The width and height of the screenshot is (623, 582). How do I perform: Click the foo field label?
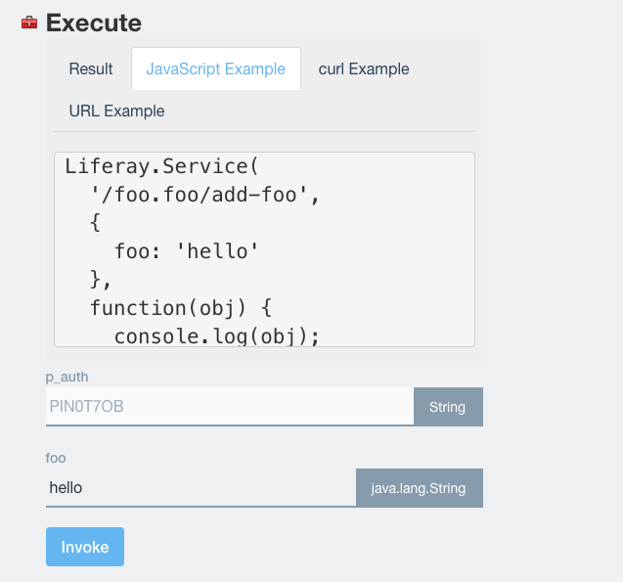click(x=56, y=458)
